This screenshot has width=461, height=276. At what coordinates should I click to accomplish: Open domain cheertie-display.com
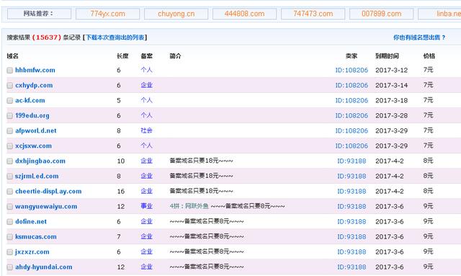(x=48, y=191)
